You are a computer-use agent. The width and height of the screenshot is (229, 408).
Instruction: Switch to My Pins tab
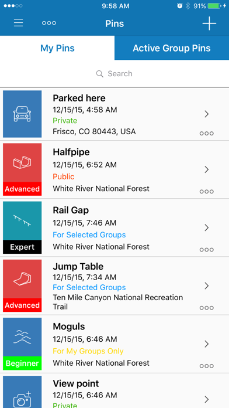57,48
